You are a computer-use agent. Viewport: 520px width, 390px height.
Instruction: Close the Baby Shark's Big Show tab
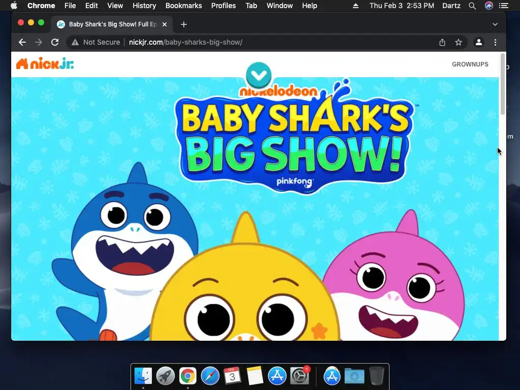(x=165, y=24)
